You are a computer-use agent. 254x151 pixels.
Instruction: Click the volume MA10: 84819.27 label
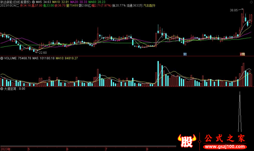point(67,58)
